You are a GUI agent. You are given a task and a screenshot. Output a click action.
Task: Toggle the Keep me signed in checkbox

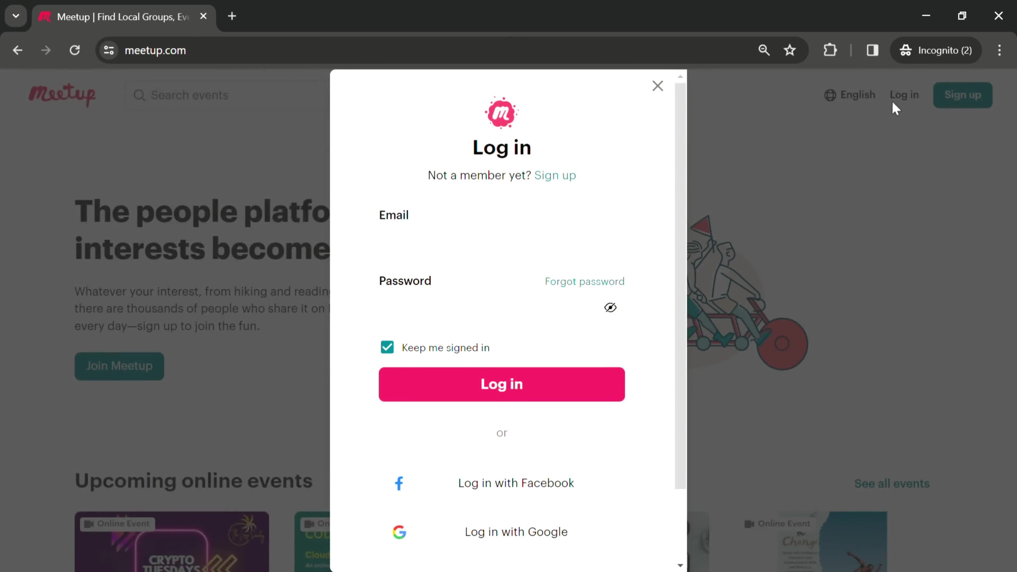[387, 347]
